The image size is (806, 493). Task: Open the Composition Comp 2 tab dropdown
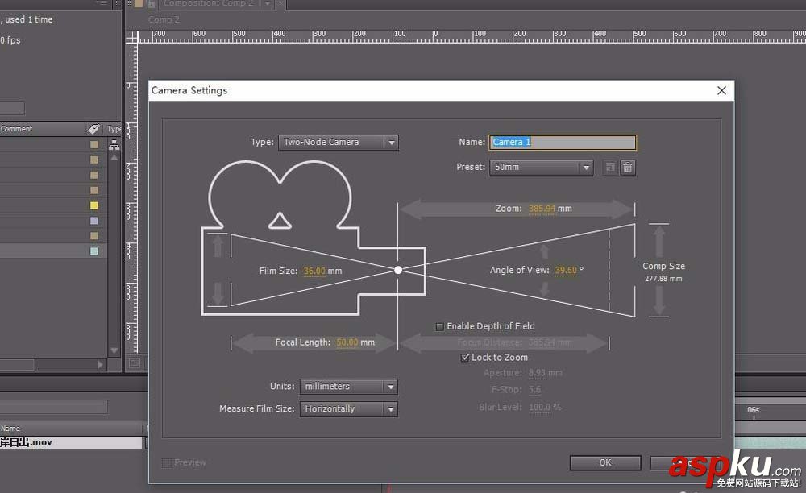click(x=268, y=3)
